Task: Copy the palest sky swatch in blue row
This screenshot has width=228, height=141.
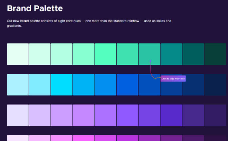Action: tap(18, 85)
